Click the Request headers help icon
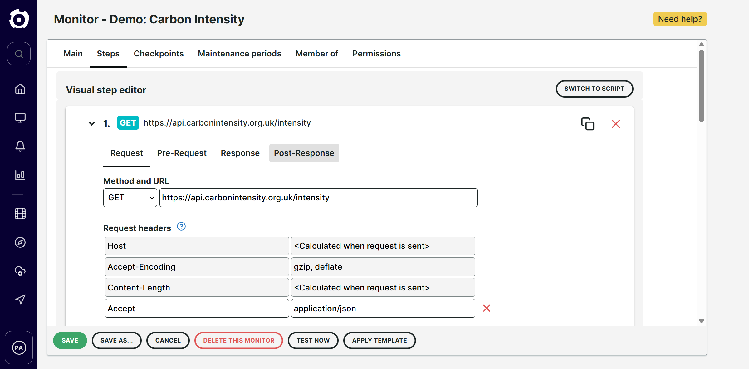 tap(181, 227)
